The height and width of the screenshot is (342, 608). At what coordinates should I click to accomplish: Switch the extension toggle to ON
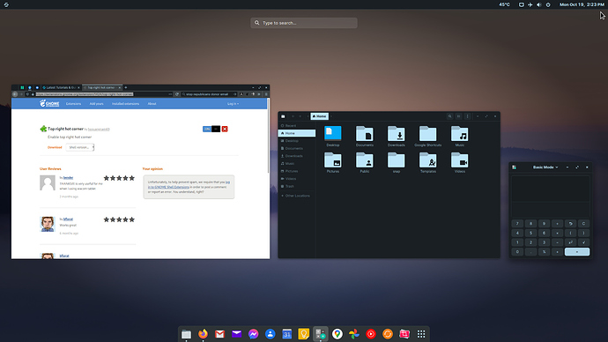click(207, 129)
